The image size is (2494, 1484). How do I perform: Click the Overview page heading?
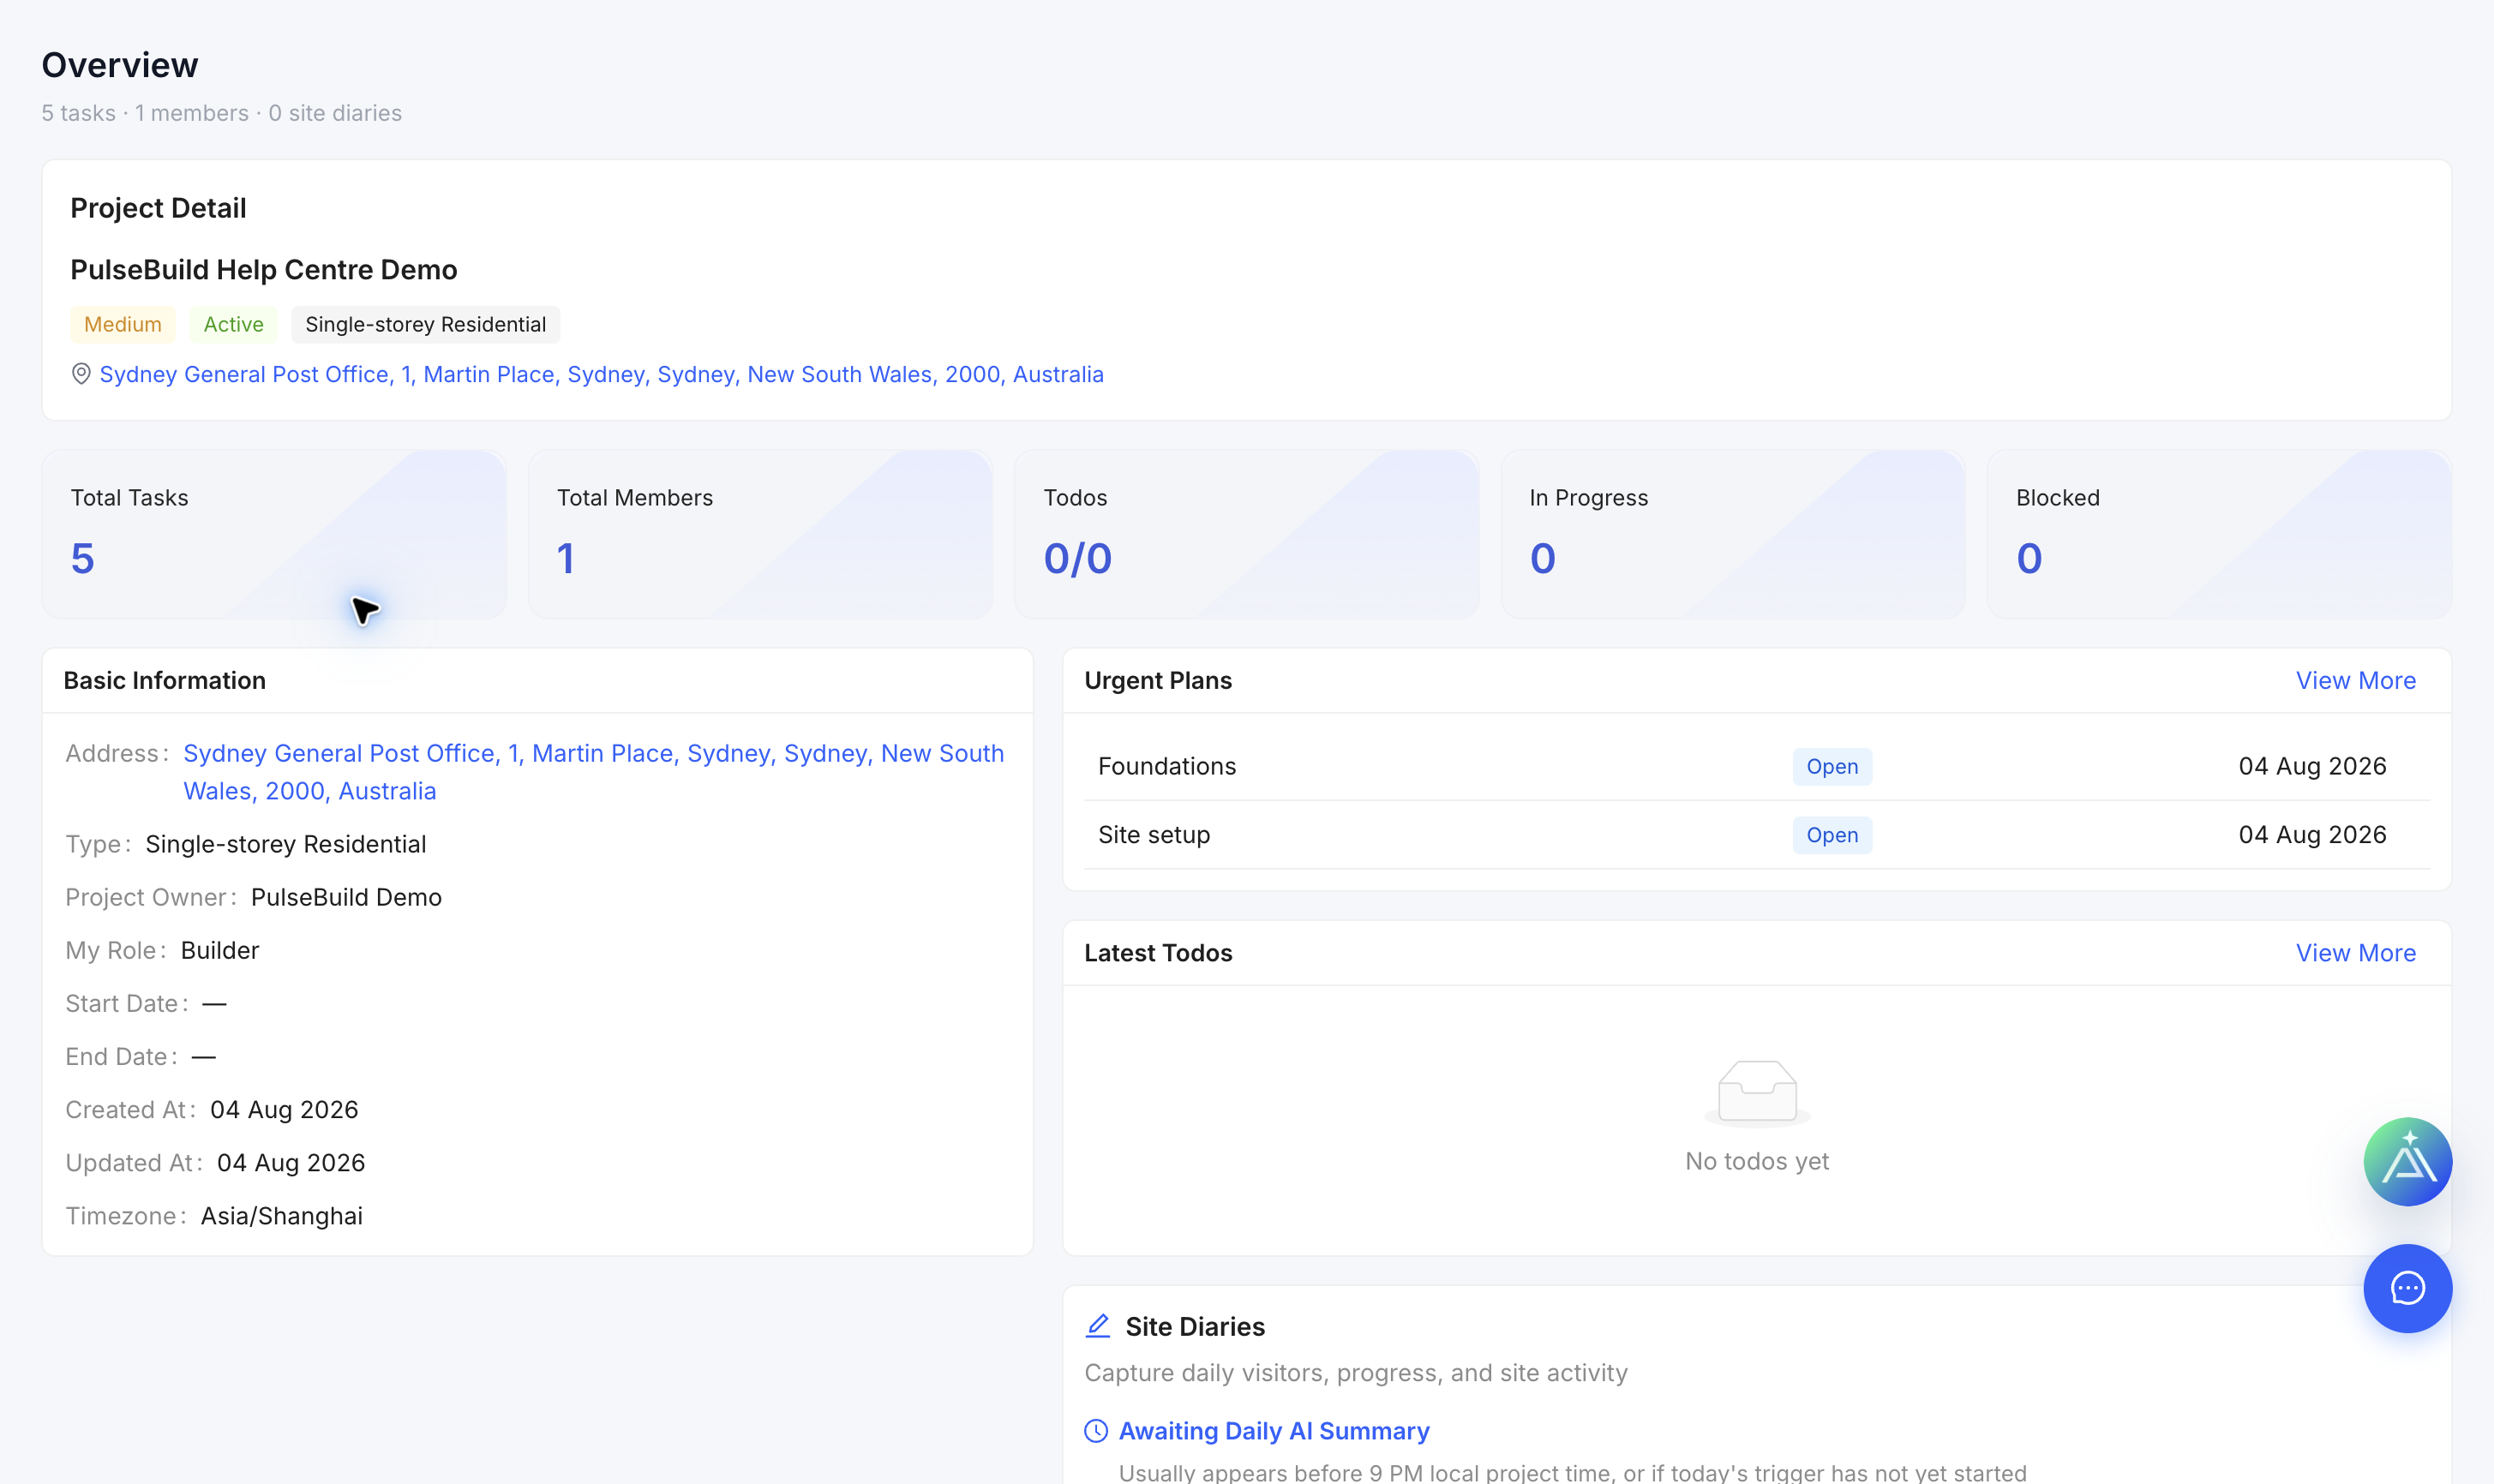point(120,65)
